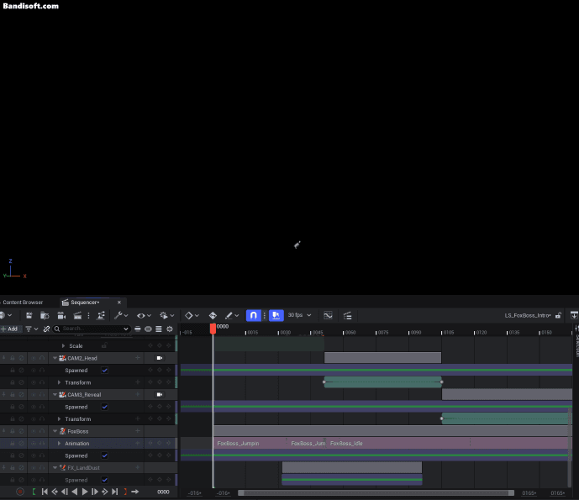Go to next keyframe
Image resolution: width=579 pixels, height=500 pixels.
(105, 492)
